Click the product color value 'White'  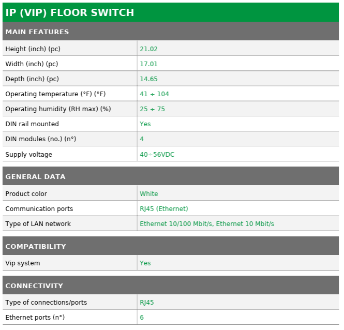click(149, 194)
